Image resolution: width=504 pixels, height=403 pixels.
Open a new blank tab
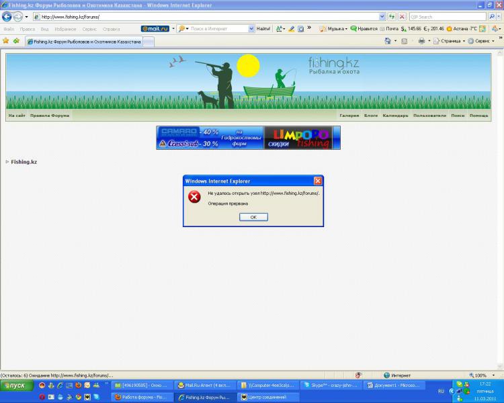149,42
